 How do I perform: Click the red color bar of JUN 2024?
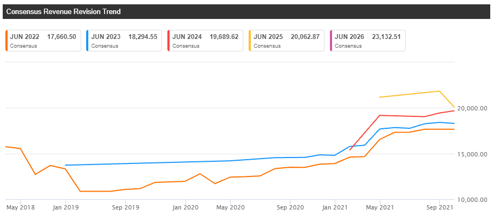168,41
